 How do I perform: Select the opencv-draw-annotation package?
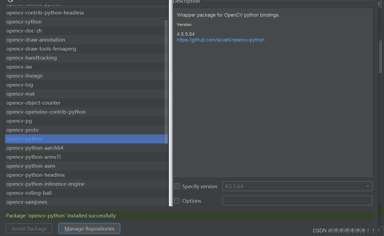click(x=87, y=40)
